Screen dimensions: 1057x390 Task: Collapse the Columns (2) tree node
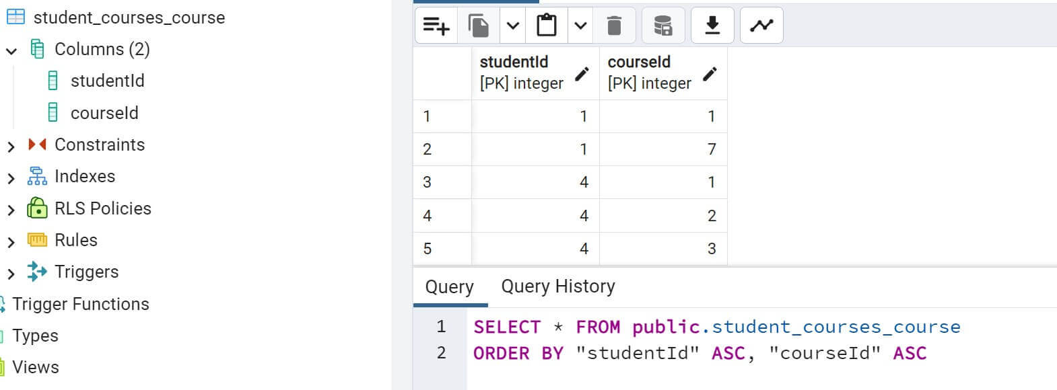[11, 50]
